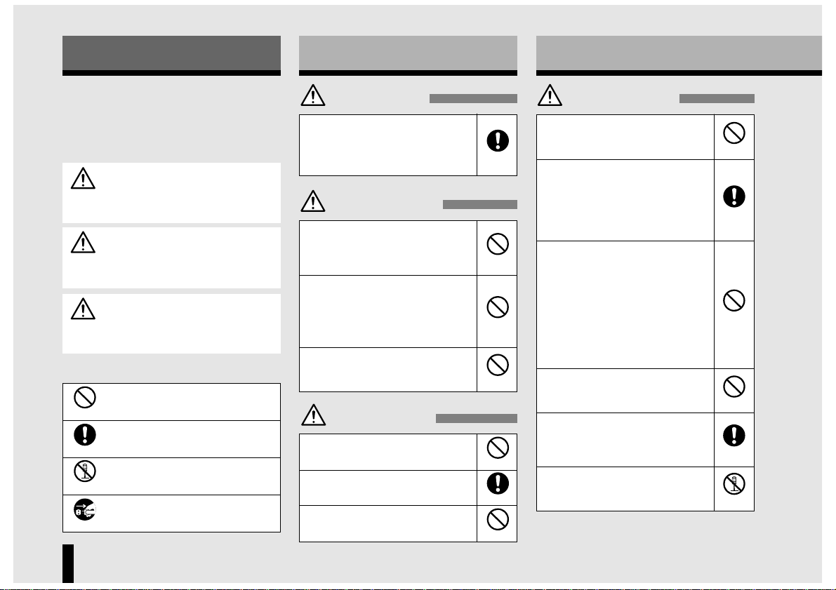The height and width of the screenshot is (590, 836).
Task: Click the black exclamation icon in the left legend table
Action: (85, 434)
